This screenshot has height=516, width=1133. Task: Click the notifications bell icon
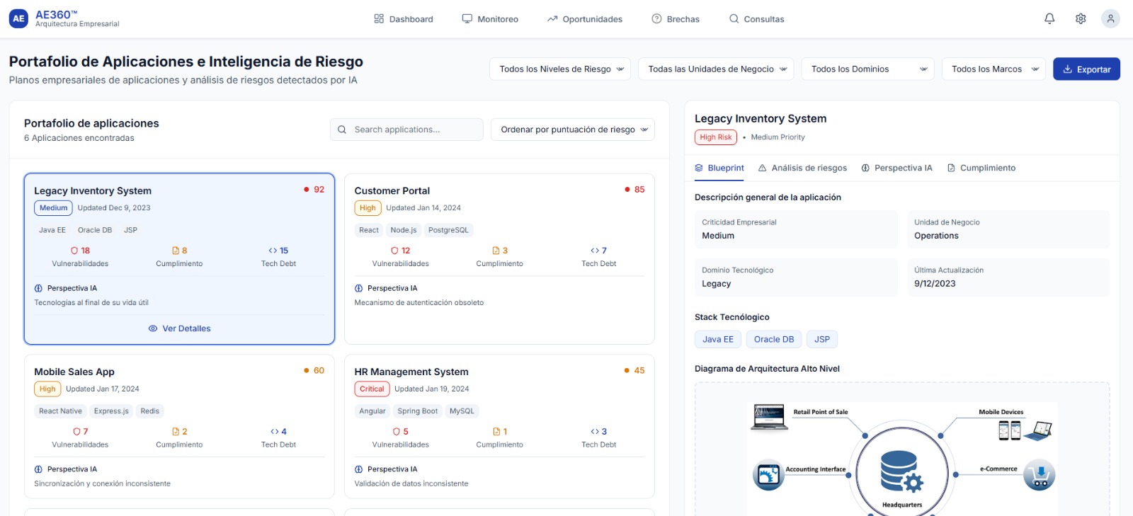[1049, 19]
